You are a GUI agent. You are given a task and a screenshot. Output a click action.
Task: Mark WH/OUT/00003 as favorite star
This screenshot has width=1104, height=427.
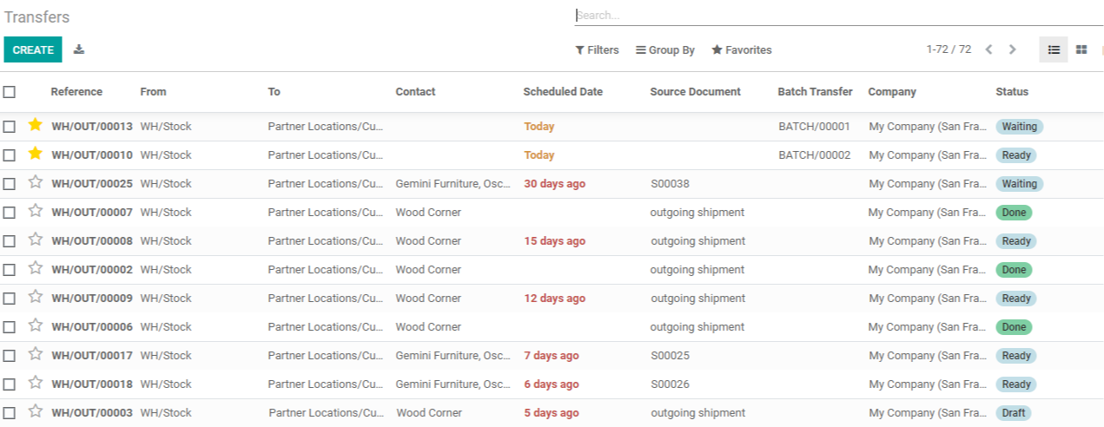click(35, 411)
